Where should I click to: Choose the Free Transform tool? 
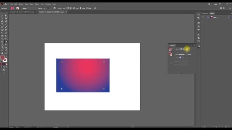click(x=6, y=36)
